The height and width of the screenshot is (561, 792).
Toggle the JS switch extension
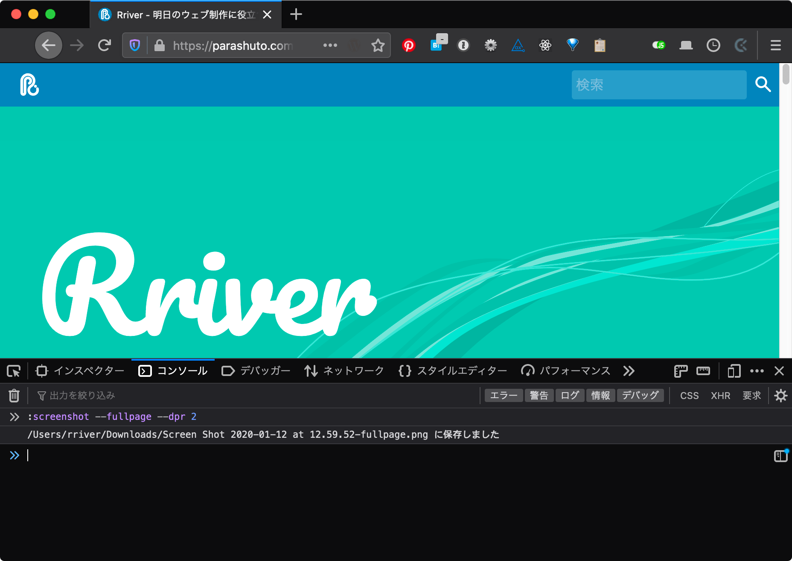pos(659,45)
